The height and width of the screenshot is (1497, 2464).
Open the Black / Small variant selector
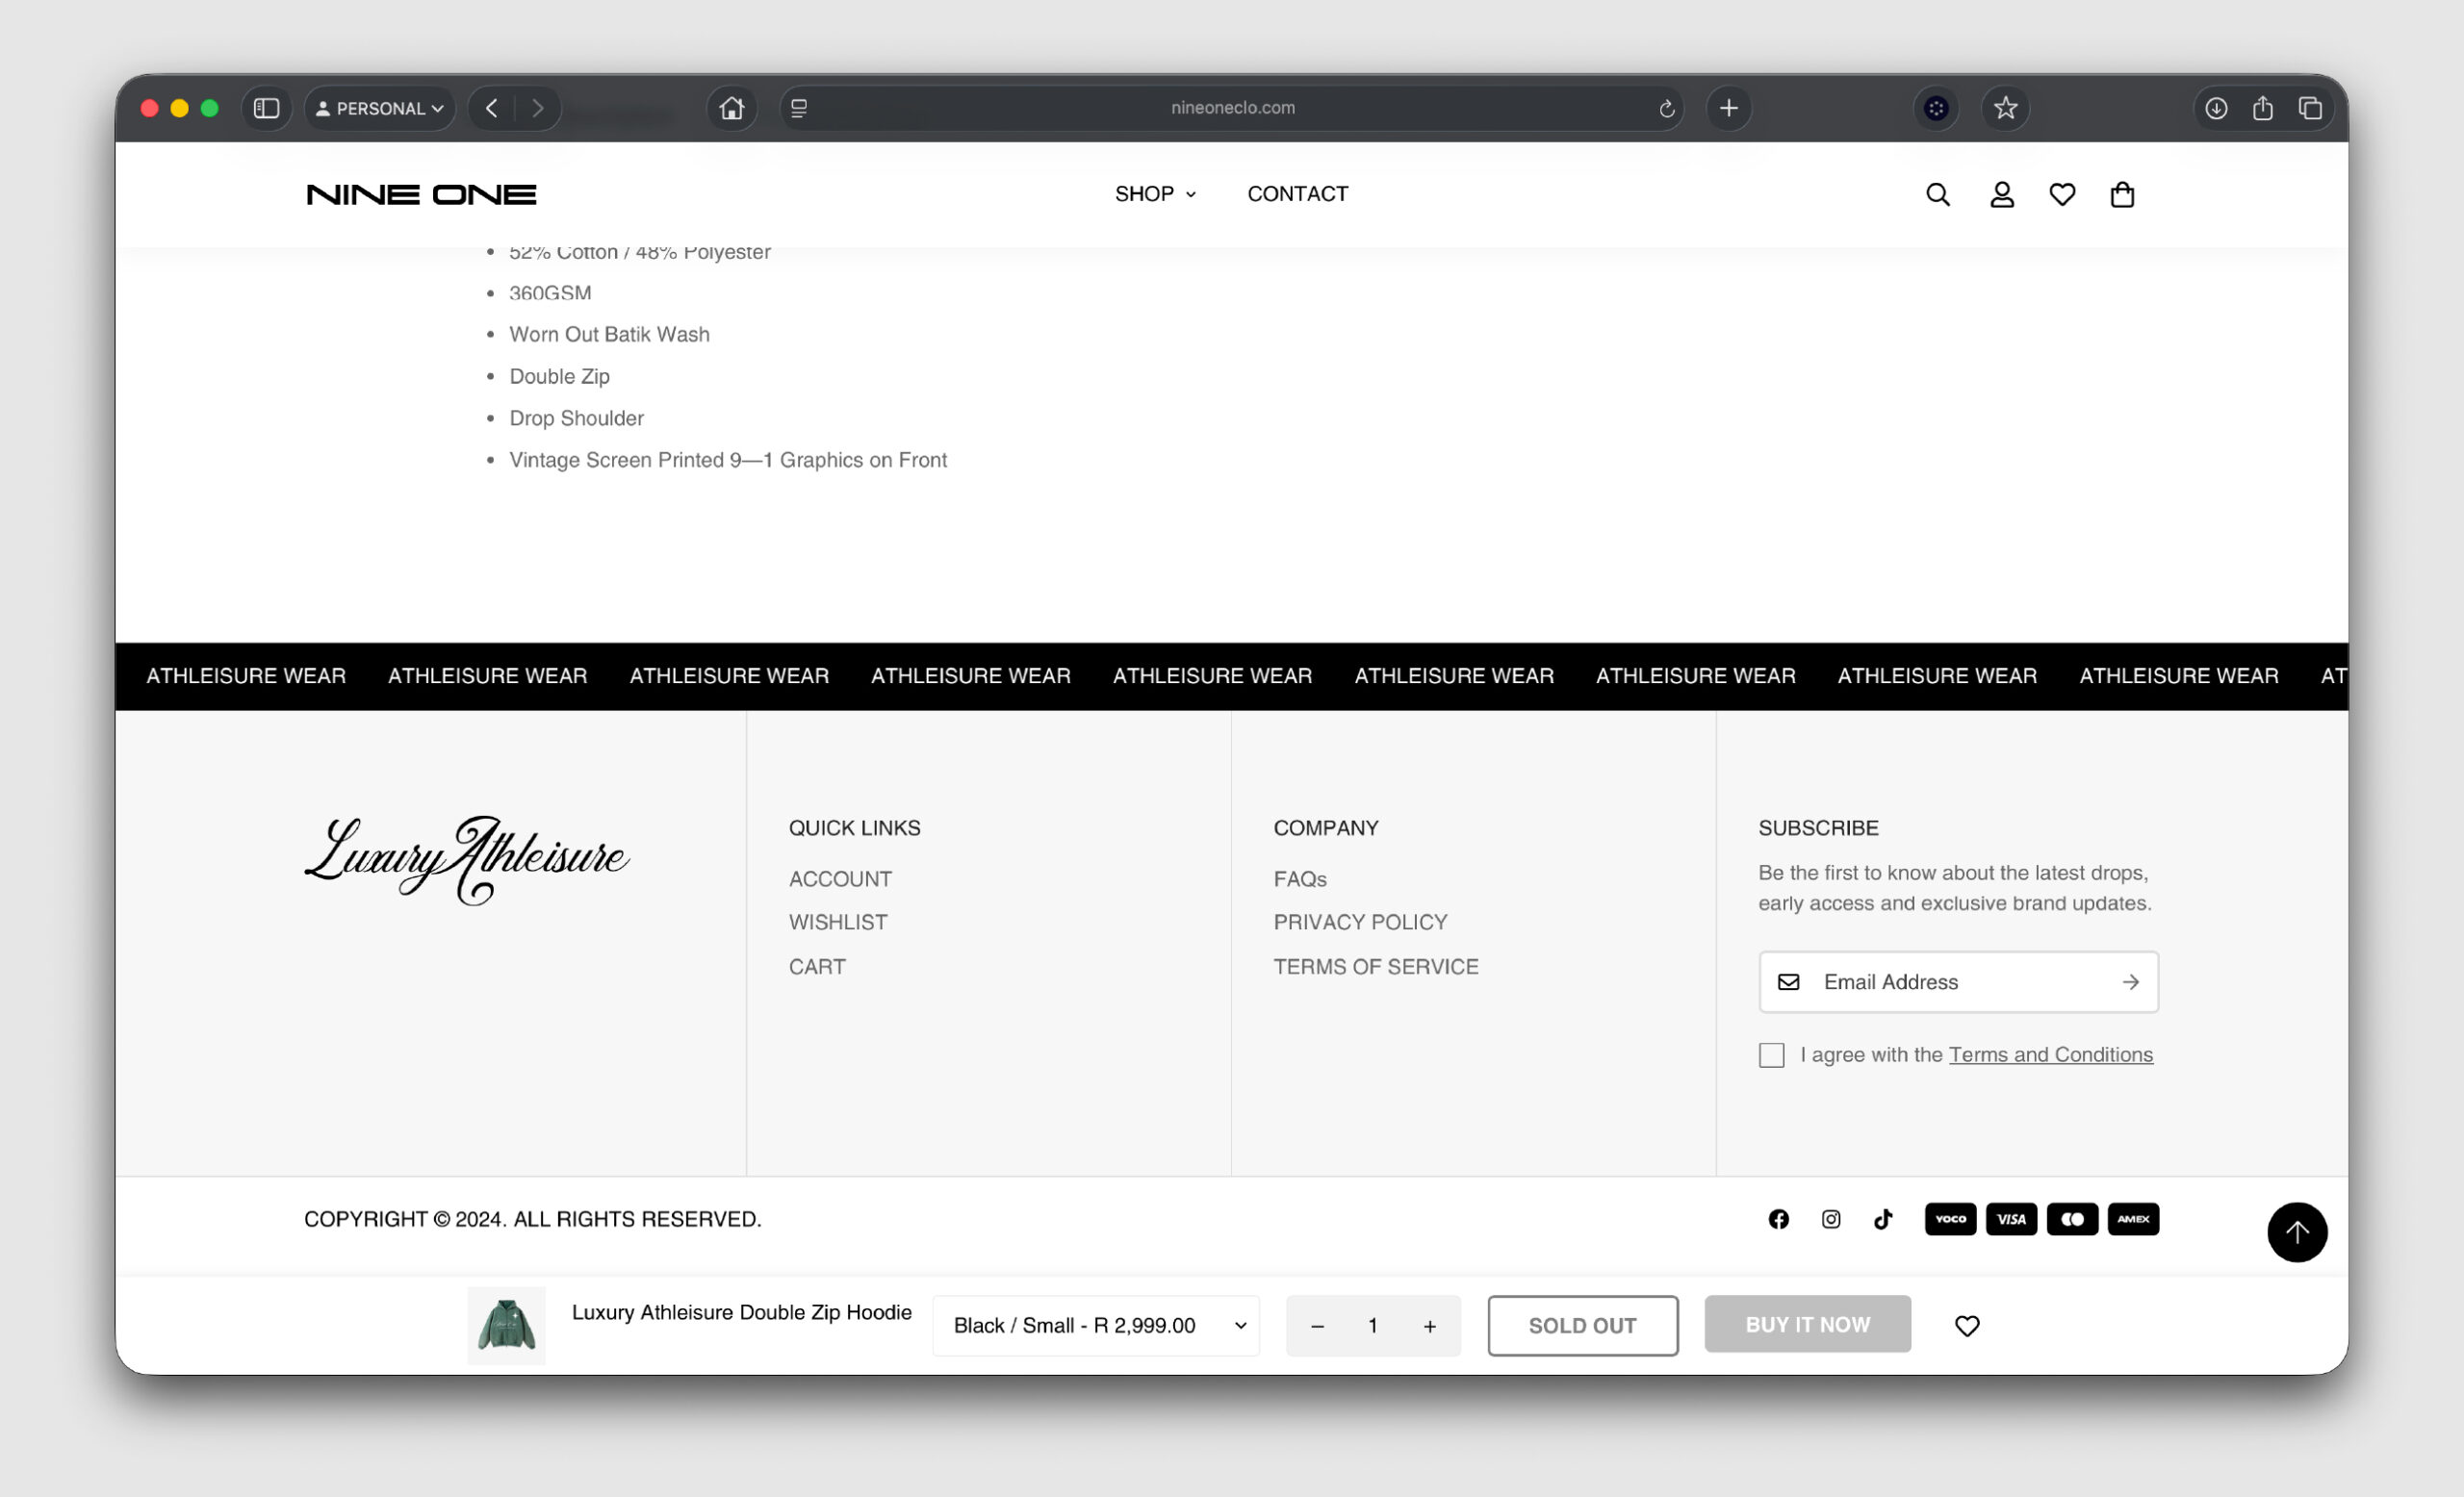[x=1096, y=1326]
